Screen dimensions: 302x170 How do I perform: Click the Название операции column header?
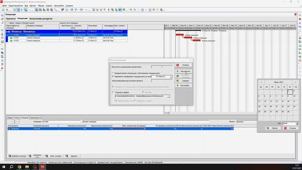(x=42, y=27)
